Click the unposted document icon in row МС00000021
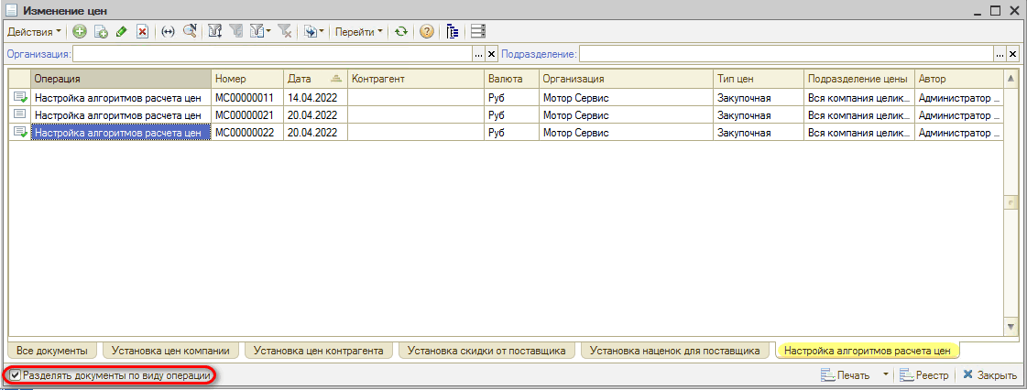The height and width of the screenshot is (390, 1027). pyautogui.click(x=20, y=114)
